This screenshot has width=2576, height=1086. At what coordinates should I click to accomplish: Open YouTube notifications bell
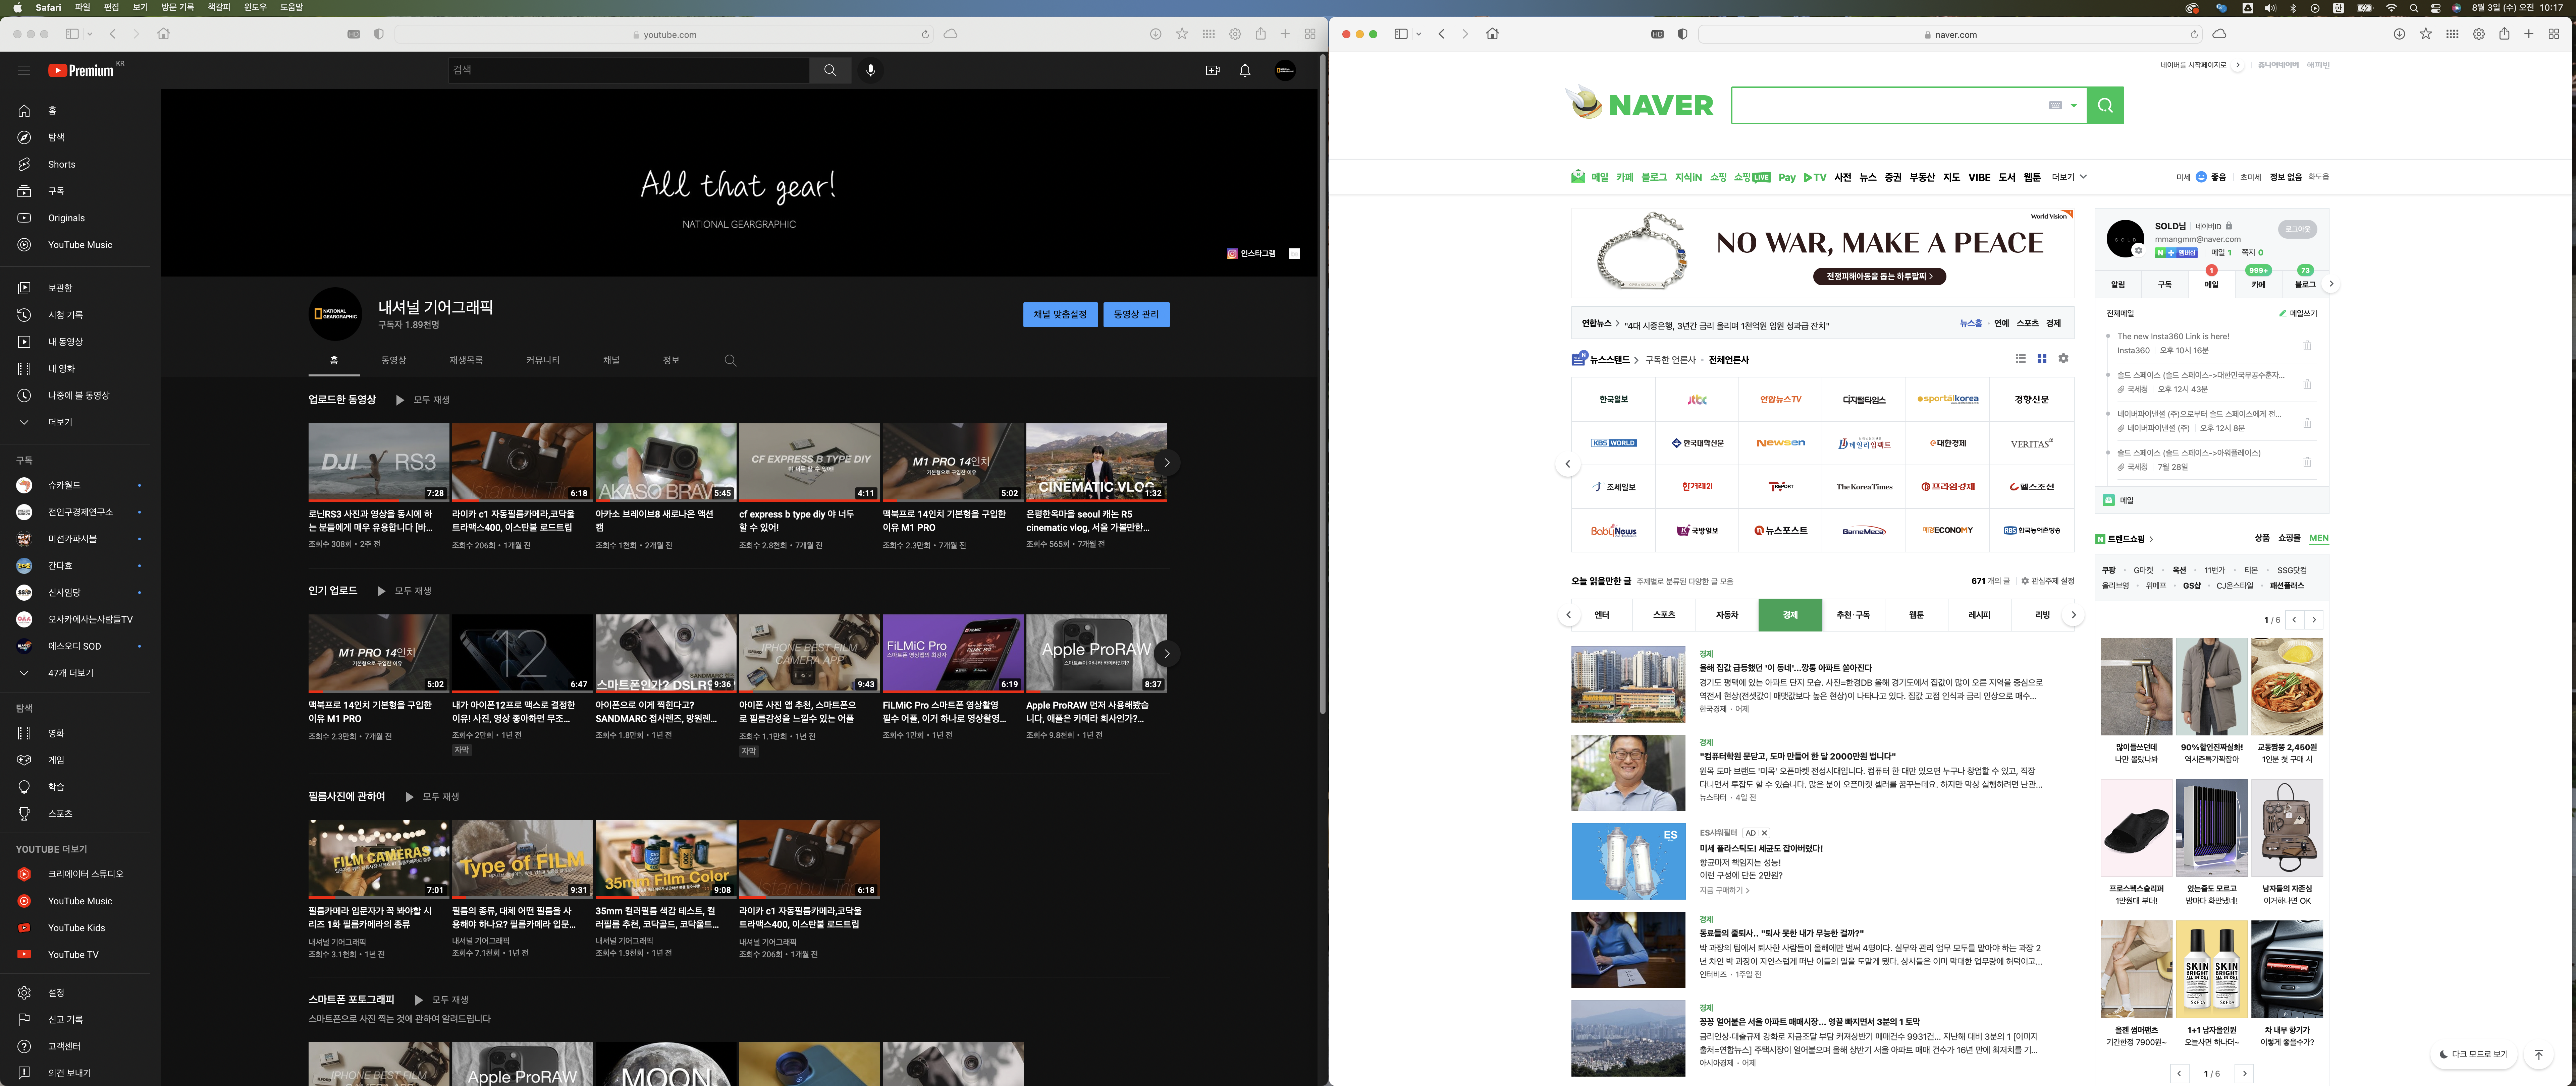tap(1245, 70)
